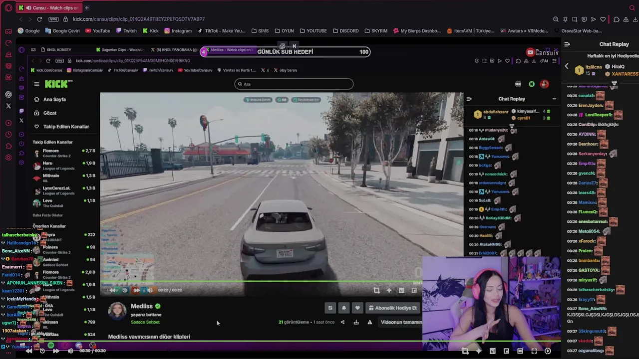This screenshot has width=639, height=359.
Task: Seek along the clip progress bar
Action: (290, 342)
